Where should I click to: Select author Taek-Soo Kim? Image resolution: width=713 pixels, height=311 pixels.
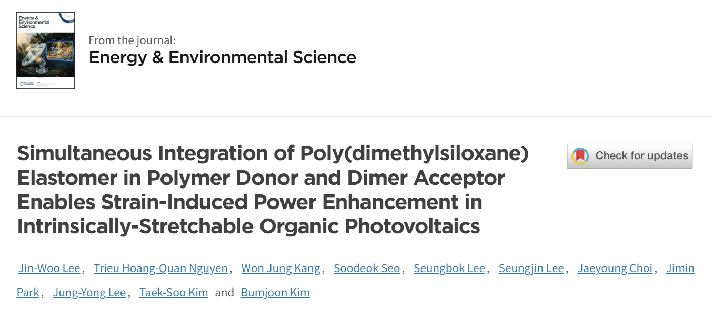point(174,292)
